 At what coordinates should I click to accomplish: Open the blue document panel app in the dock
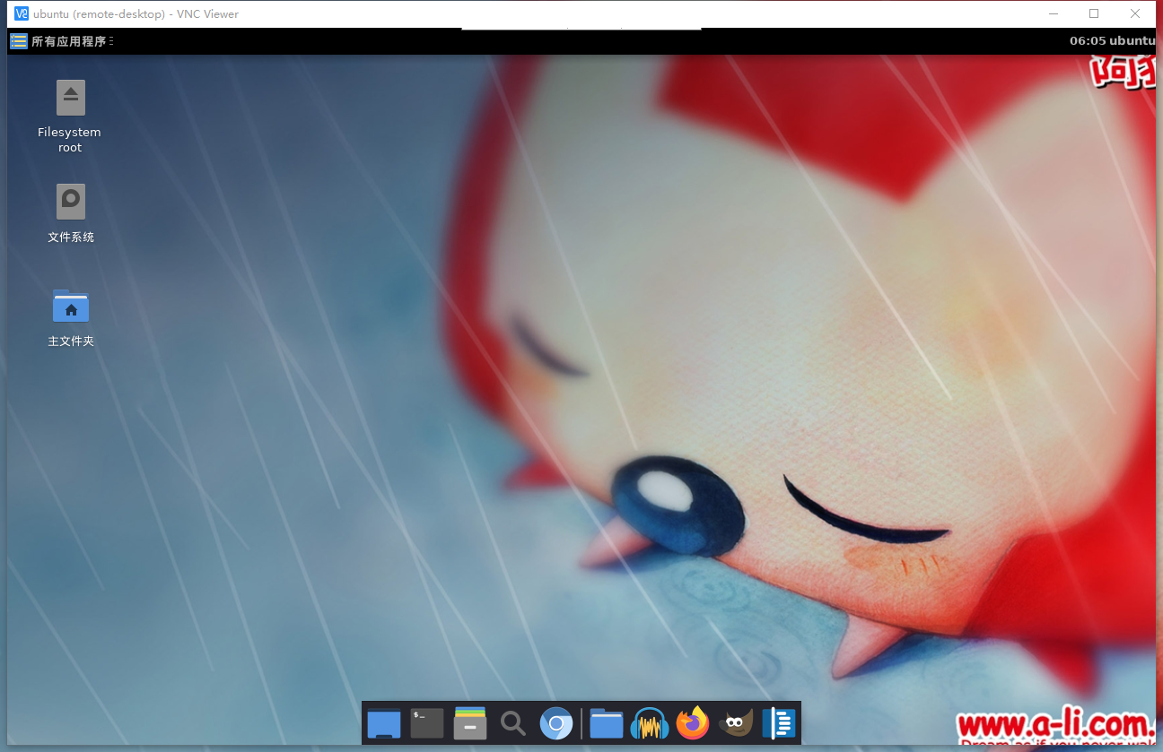(779, 723)
